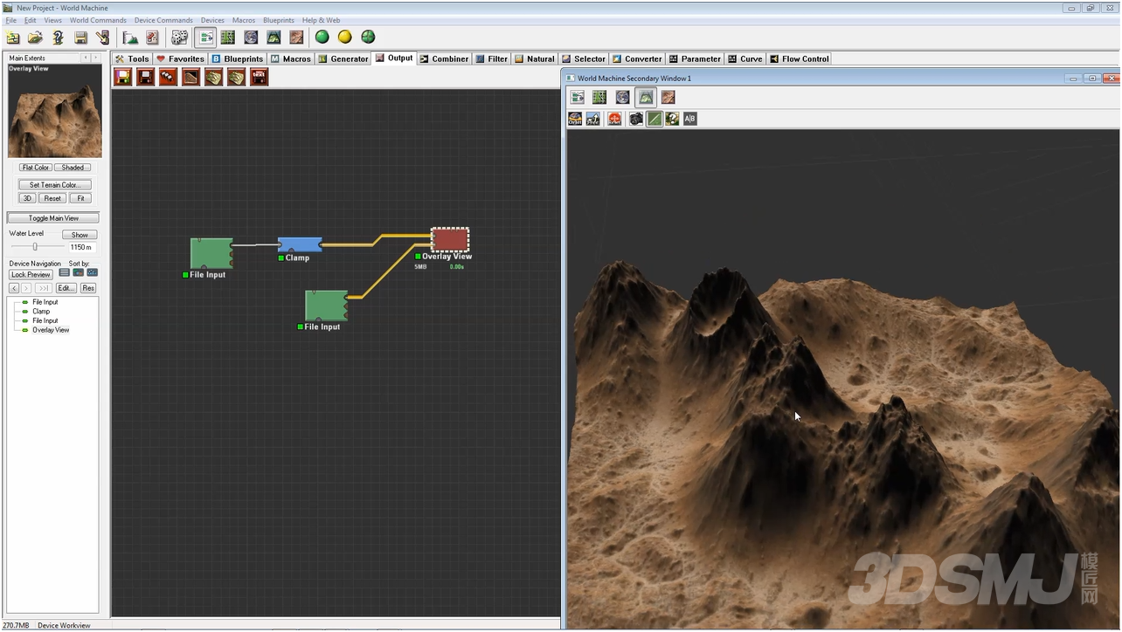Click Toggle Main View button

tap(53, 218)
